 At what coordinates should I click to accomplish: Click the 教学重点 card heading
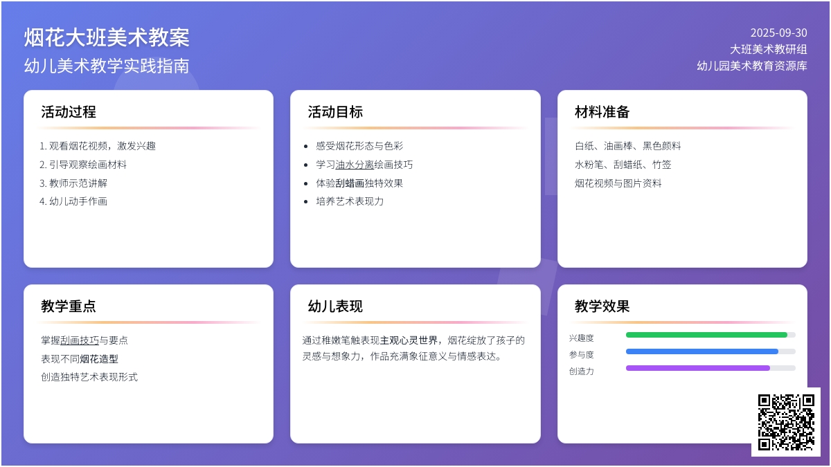pyautogui.click(x=69, y=306)
